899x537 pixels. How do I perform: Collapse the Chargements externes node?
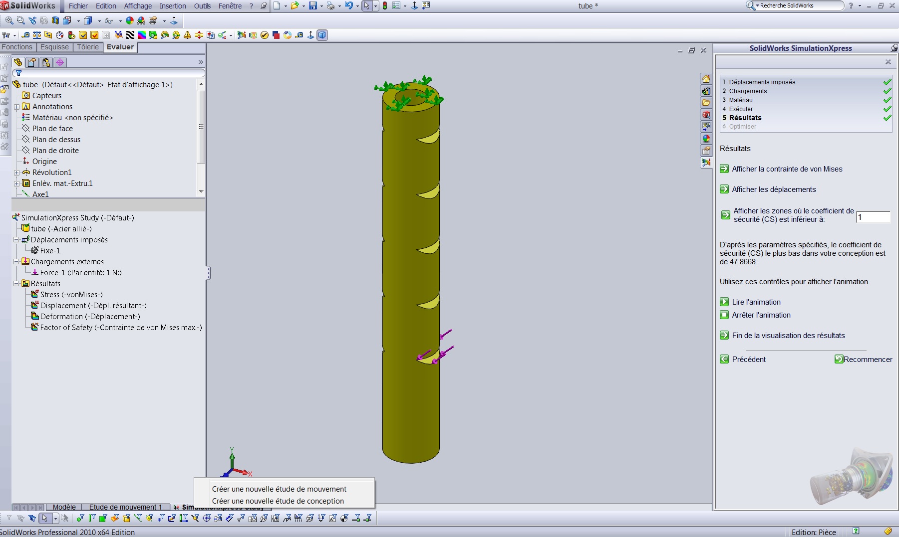[x=16, y=262]
